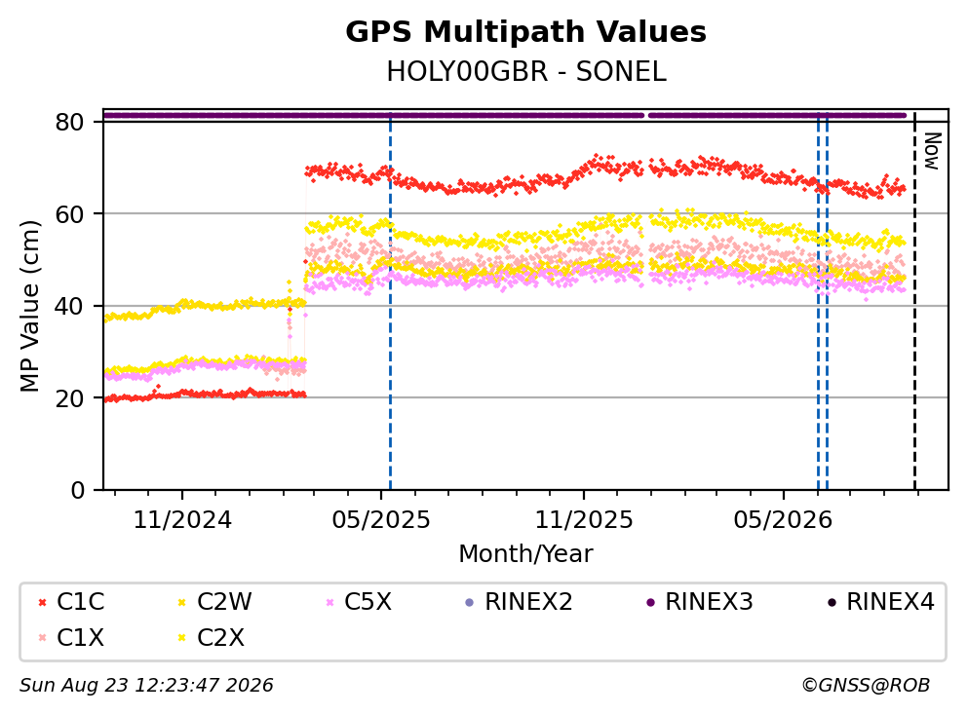Click the RINEX3 purple legend dot
Image resolution: width=968 pixels, height=715 pixels.
(650, 602)
